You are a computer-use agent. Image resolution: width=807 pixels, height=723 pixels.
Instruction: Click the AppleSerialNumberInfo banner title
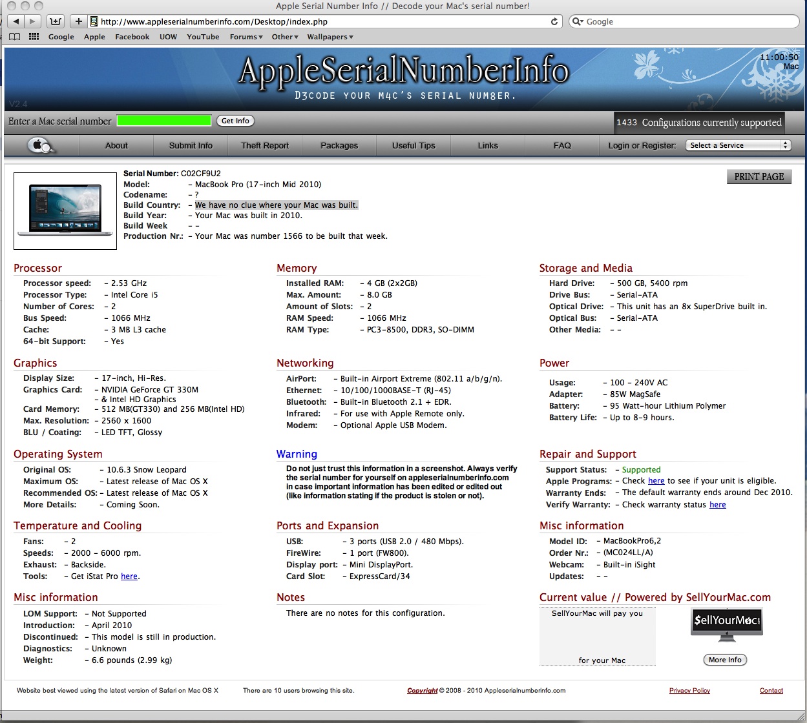tap(404, 71)
